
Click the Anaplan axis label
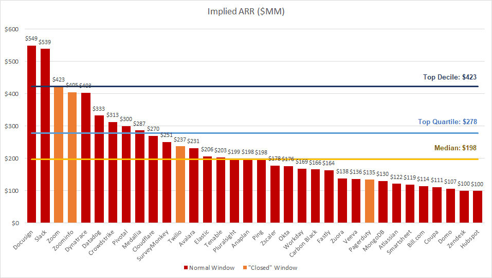click(240, 240)
